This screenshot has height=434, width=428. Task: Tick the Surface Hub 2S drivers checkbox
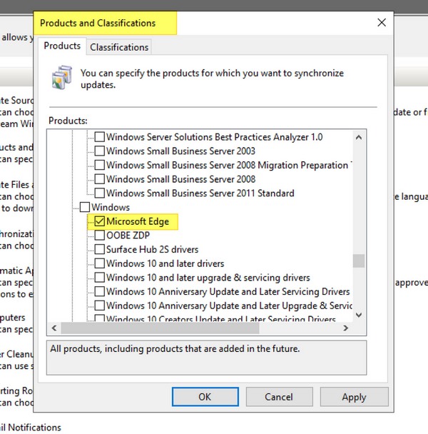(100, 249)
